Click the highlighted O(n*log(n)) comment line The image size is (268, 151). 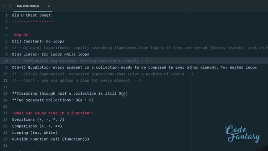[80, 61]
